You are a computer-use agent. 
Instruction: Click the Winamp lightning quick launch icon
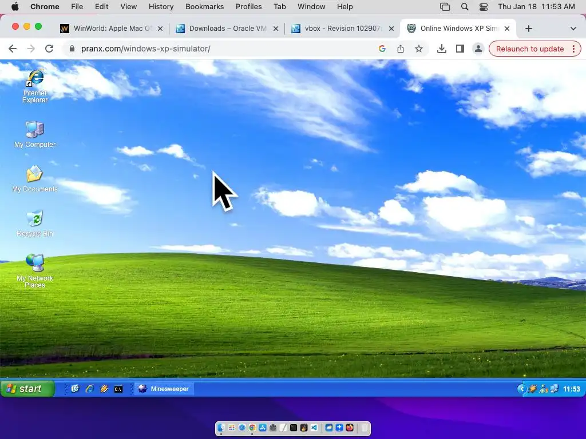pyautogui.click(x=104, y=389)
